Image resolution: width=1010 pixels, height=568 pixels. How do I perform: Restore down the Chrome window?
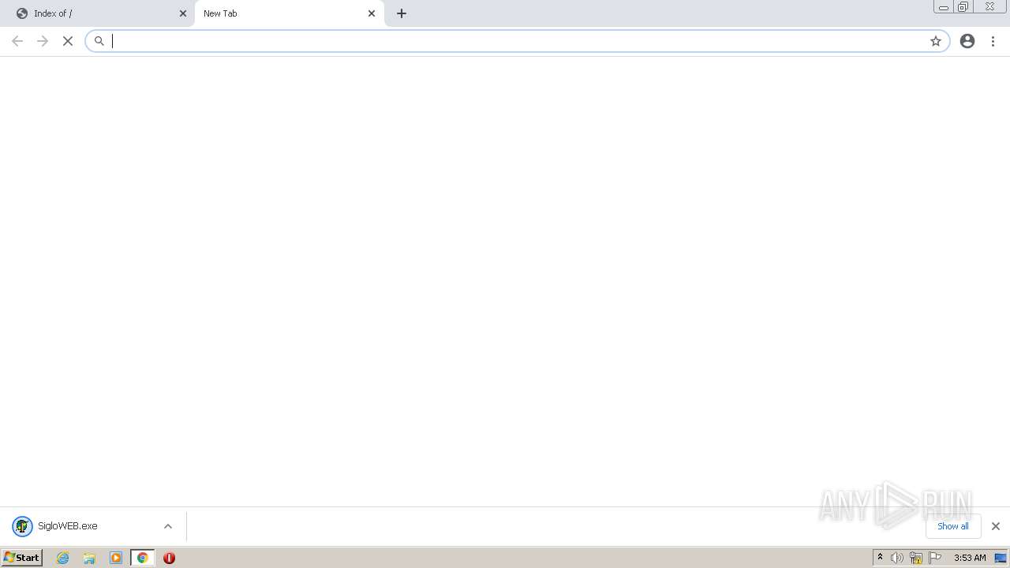point(963,7)
